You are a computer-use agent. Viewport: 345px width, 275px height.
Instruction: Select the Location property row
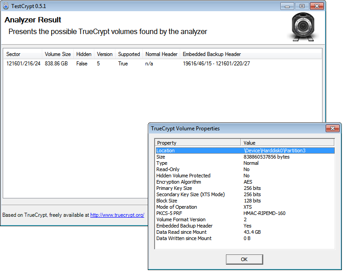click(245, 150)
